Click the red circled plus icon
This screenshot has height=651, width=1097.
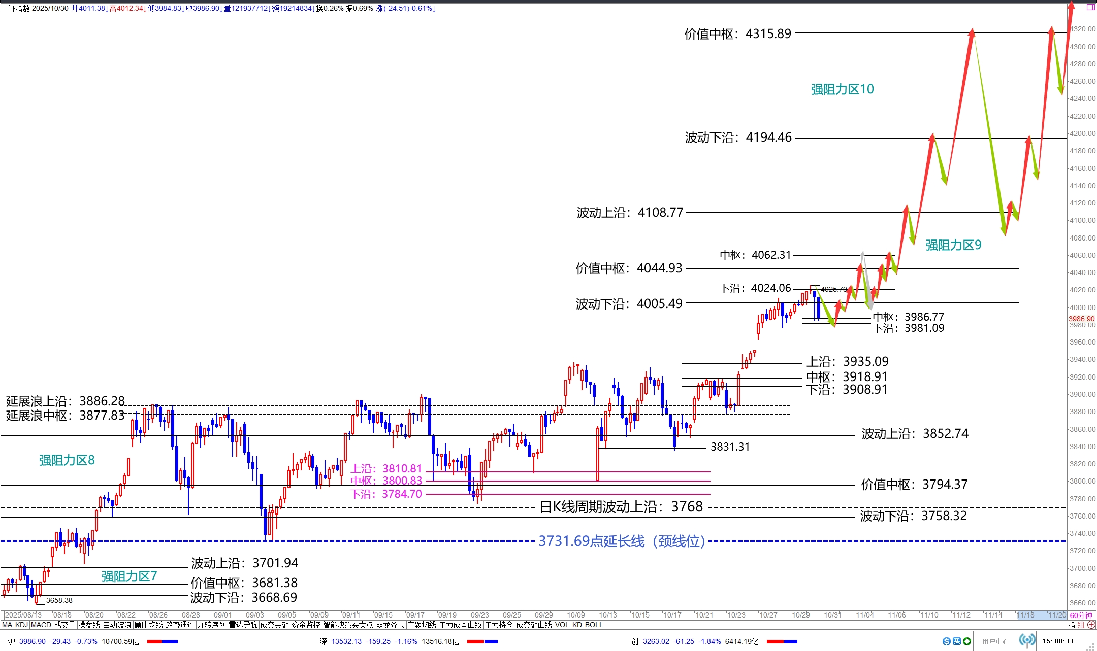click(x=1091, y=625)
